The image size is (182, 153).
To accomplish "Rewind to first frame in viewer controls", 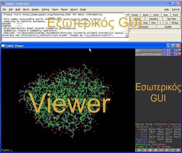I will point(139,150).
